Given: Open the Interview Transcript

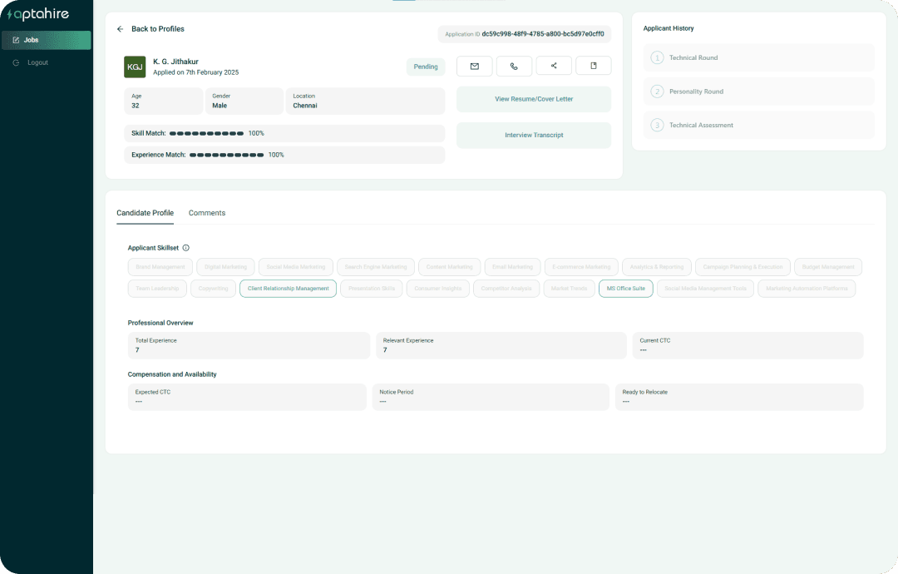Looking at the screenshot, I should click(x=533, y=136).
